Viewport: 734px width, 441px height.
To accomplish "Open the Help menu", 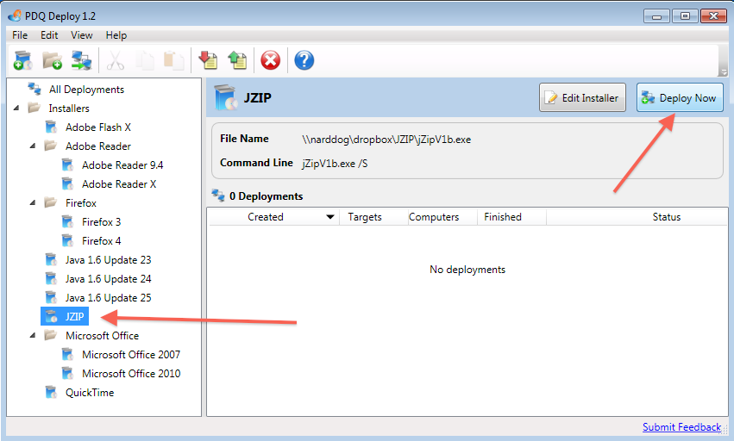I will click(x=116, y=35).
